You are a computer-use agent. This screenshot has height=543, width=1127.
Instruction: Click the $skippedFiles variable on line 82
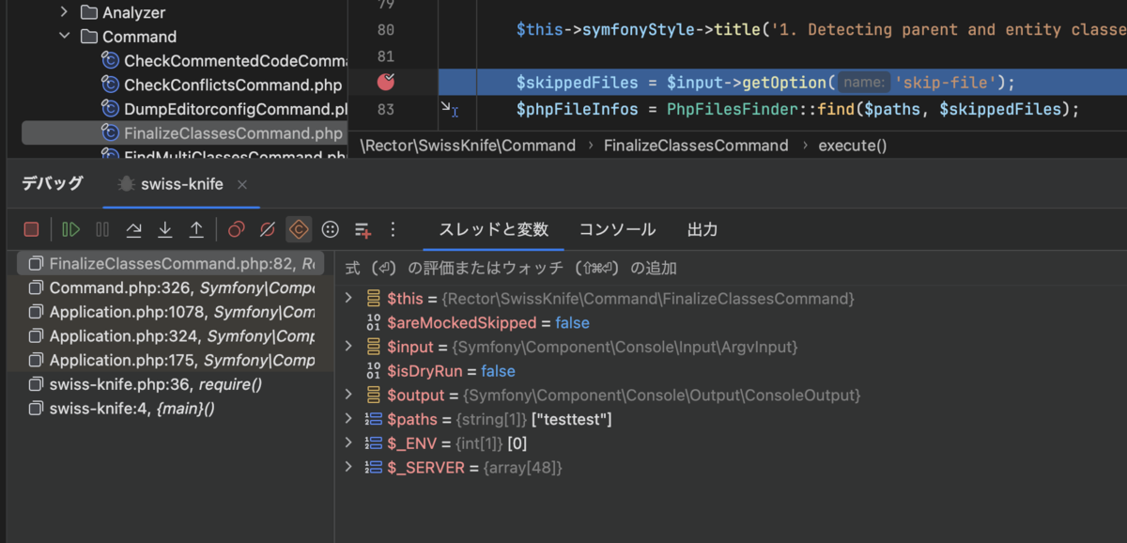578,83
